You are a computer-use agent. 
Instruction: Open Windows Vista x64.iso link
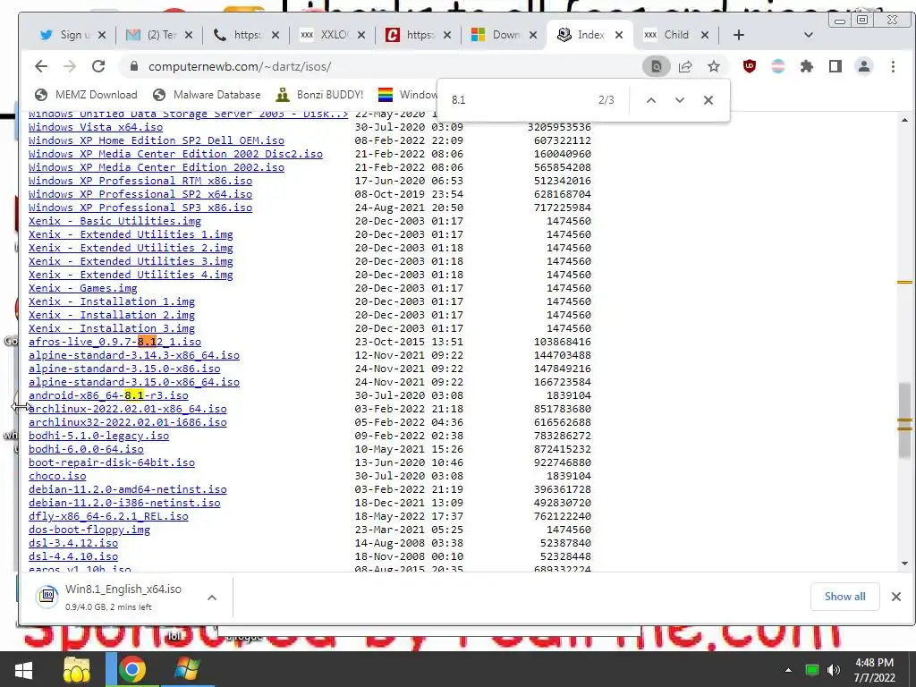click(96, 127)
